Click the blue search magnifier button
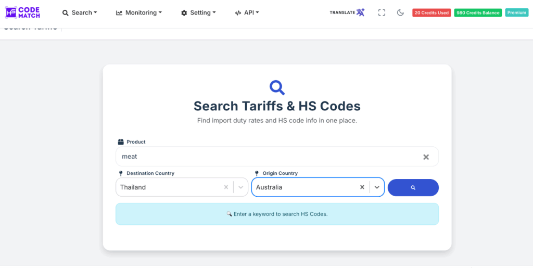 pyautogui.click(x=413, y=187)
